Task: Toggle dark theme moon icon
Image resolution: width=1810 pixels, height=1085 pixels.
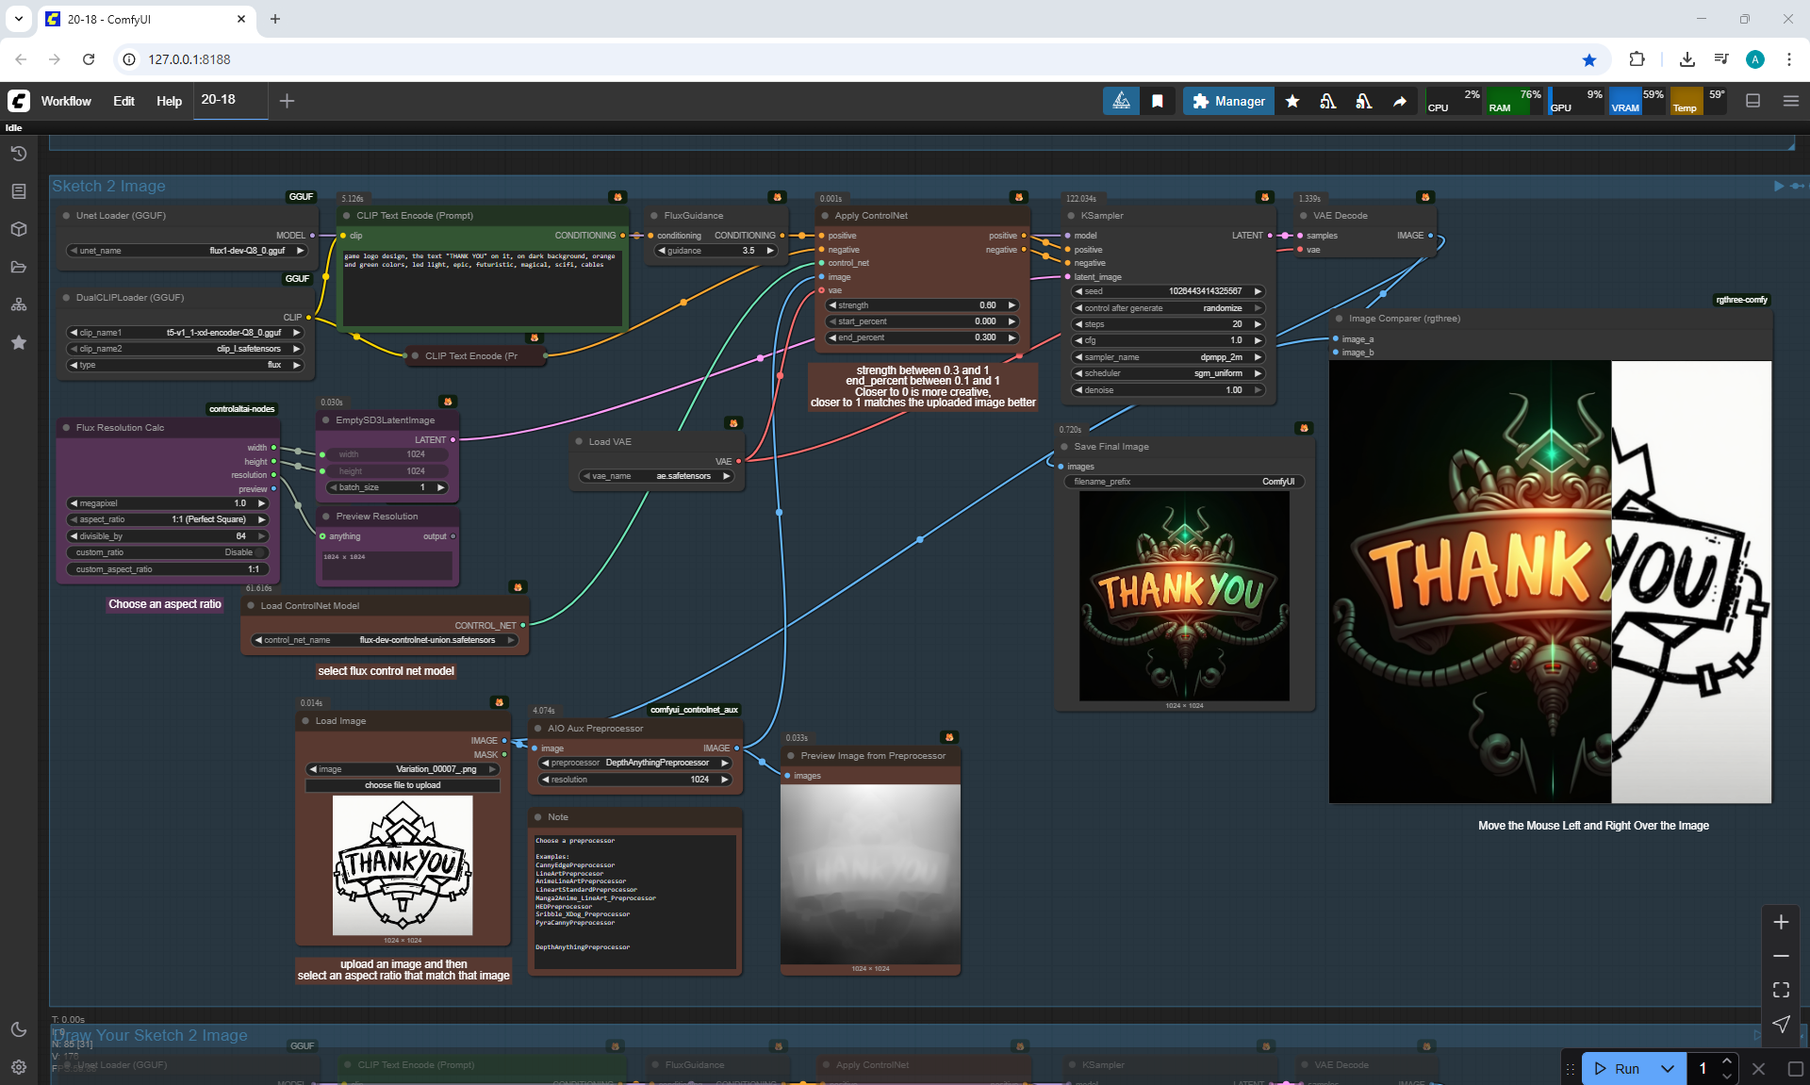Action: [18, 1029]
